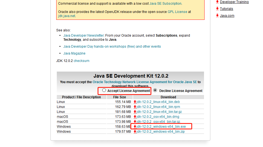Download jdk-12.0.2_windows-x64_bin.exe
Viewport: 263px width, 147px height.
(161, 127)
